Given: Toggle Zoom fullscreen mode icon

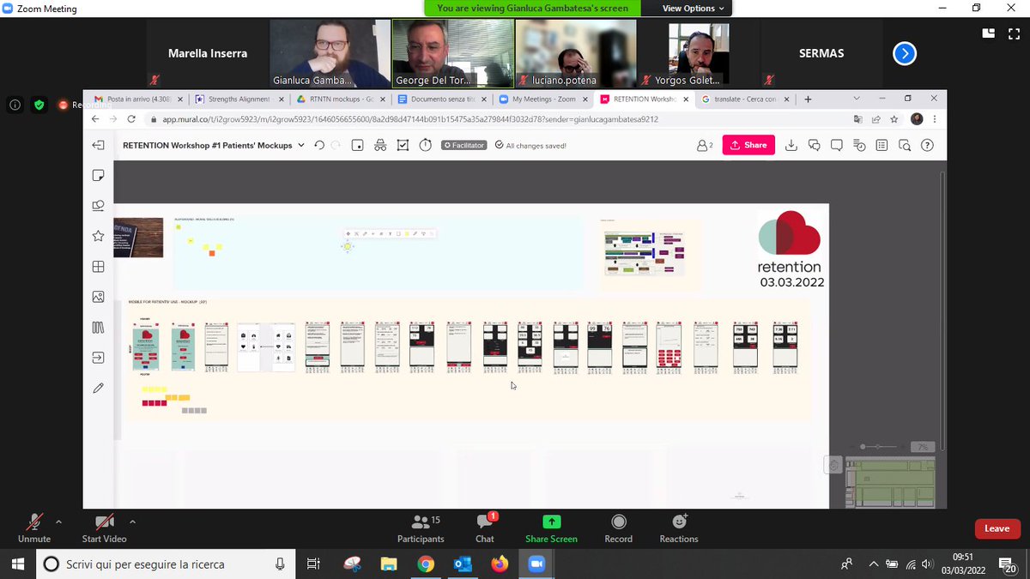Looking at the screenshot, I should point(1012,33).
